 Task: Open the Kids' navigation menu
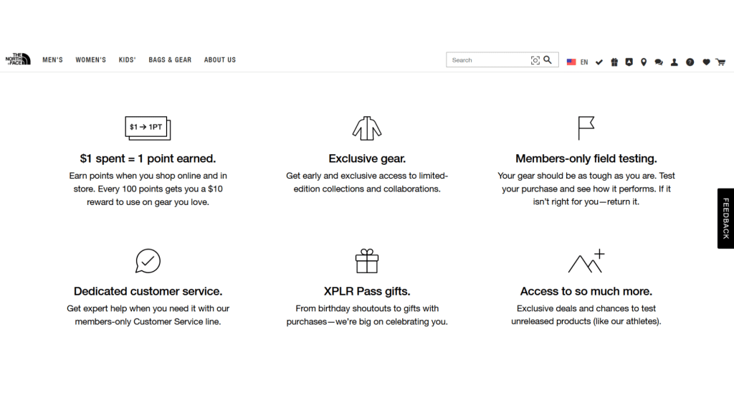(128, 60)
